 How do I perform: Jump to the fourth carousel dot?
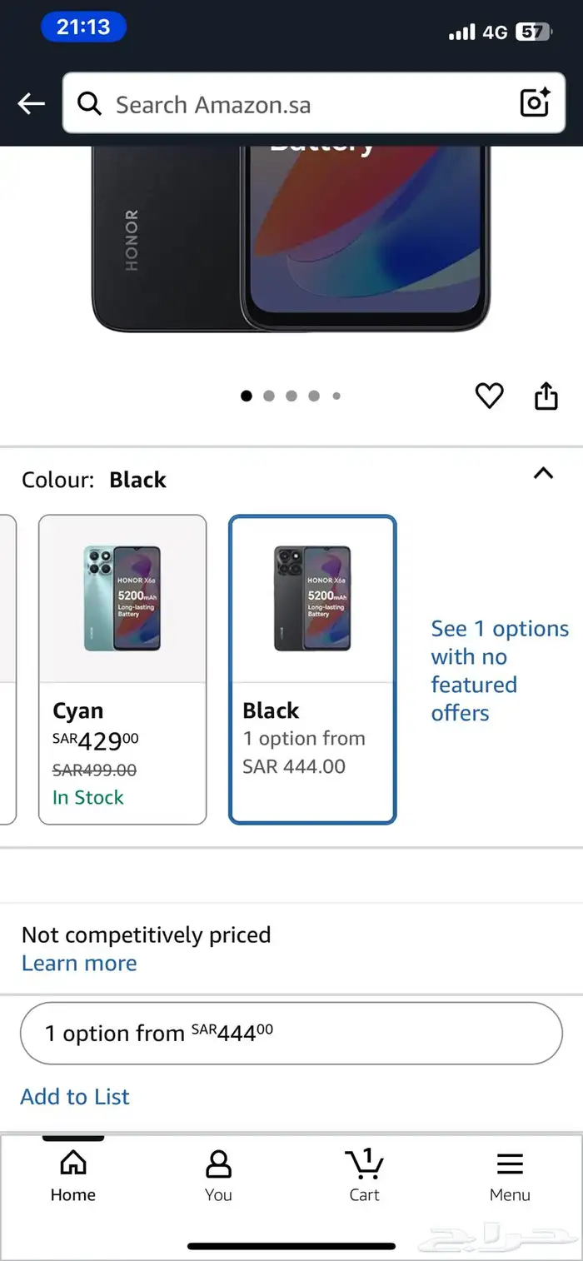pos(314,396)
